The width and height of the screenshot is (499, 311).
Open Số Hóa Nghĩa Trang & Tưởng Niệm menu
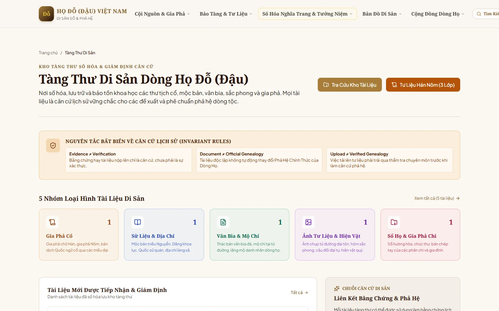point(307,14)
